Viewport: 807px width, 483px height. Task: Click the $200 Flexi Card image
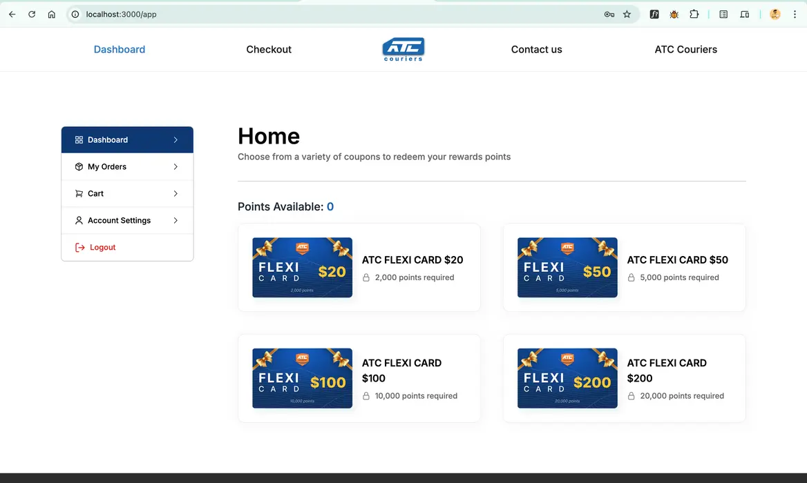tap(567, 378)
